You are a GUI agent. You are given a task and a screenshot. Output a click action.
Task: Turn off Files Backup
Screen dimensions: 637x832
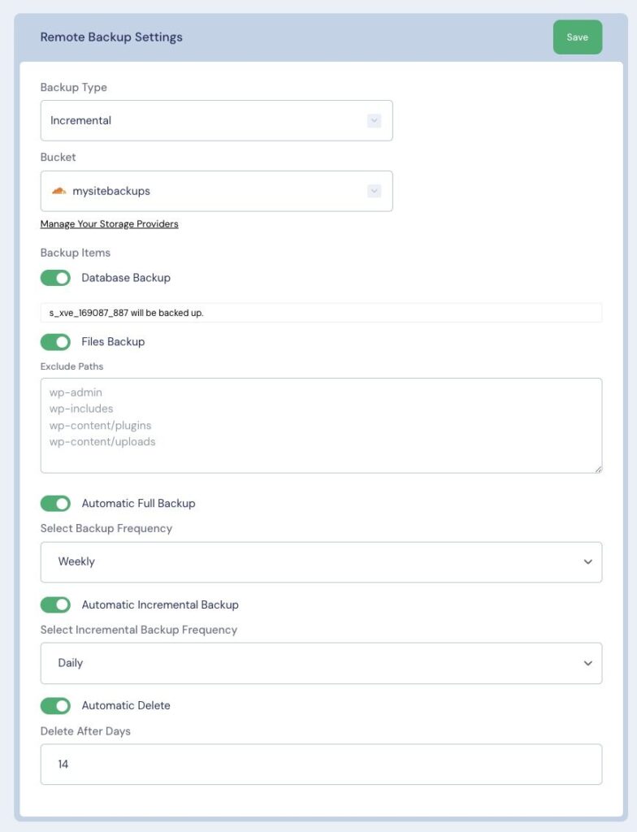(54, 341)
